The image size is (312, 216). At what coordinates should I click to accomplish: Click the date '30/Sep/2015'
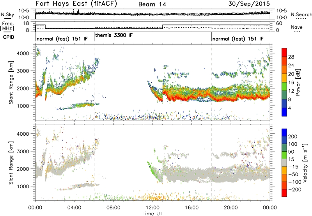(x=249, y=4)
